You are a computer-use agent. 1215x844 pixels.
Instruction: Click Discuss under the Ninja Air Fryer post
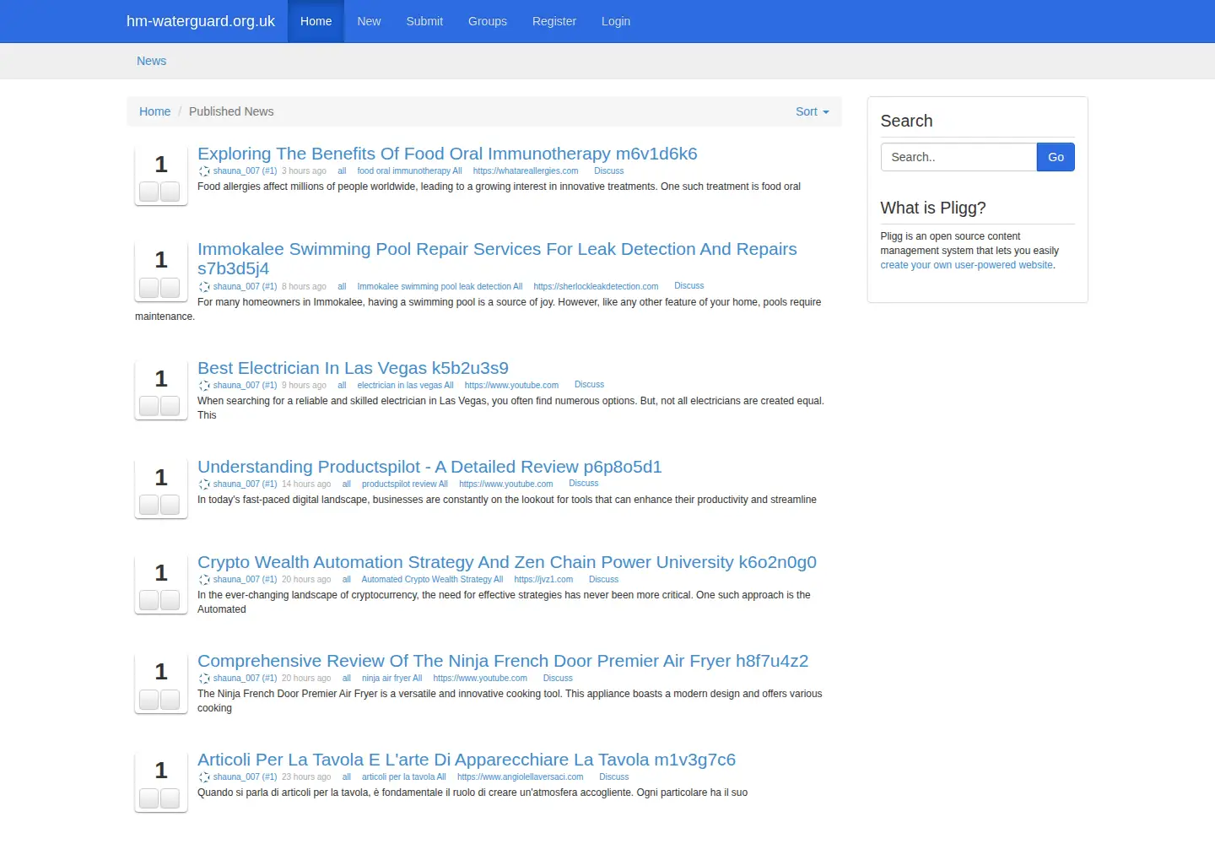coord(558,679)
